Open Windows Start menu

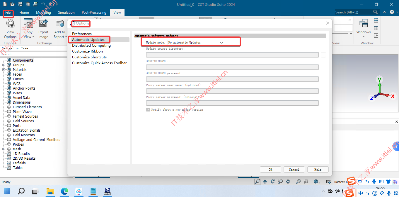7,191
